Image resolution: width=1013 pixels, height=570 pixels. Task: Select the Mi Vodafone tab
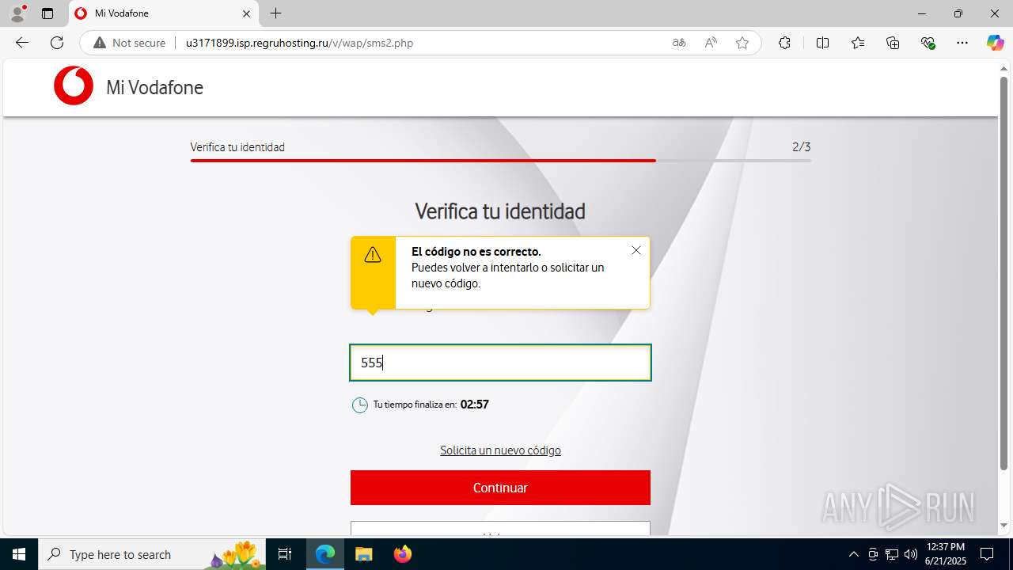163,13
